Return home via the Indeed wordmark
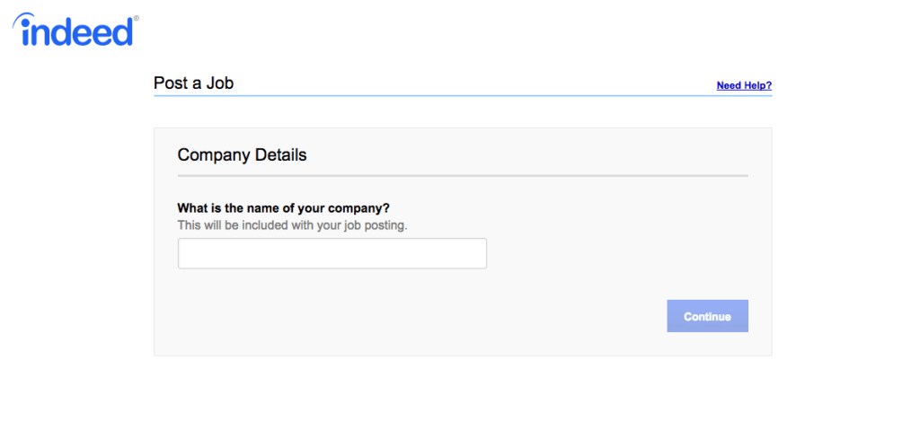Image resolution: width=920 pixels, height=421 pixels. (x=75, y=30)
